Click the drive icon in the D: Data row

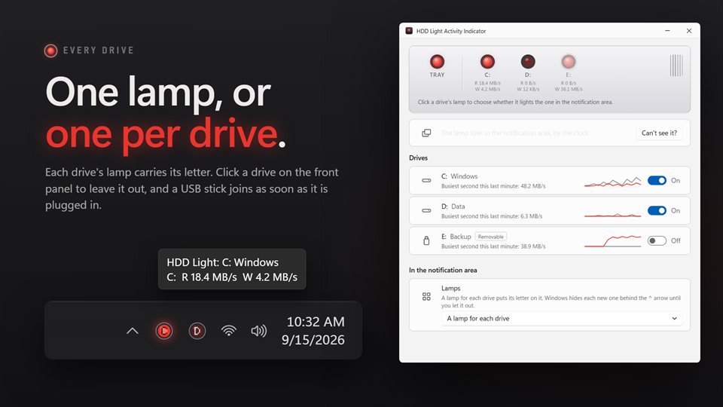click(426, 210)
